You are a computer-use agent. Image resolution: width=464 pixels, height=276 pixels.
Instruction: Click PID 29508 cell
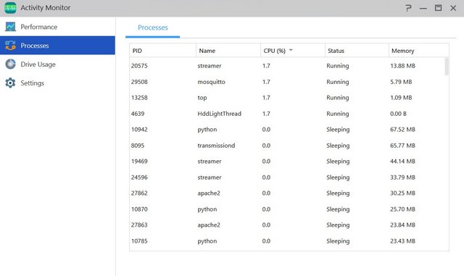pyautogui.click(x=139, y=82)
